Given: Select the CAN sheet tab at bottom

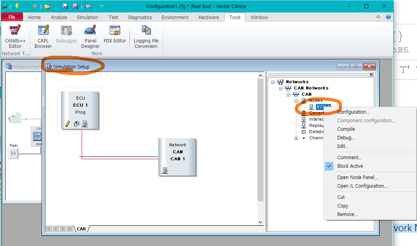Looking at the screenshot, I should 81,229.
